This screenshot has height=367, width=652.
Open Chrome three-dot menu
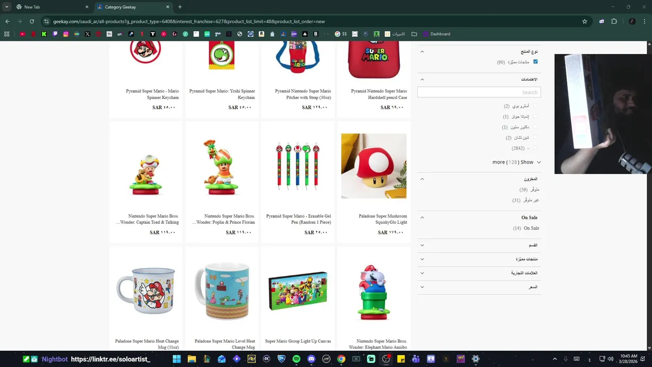point(644,21)
